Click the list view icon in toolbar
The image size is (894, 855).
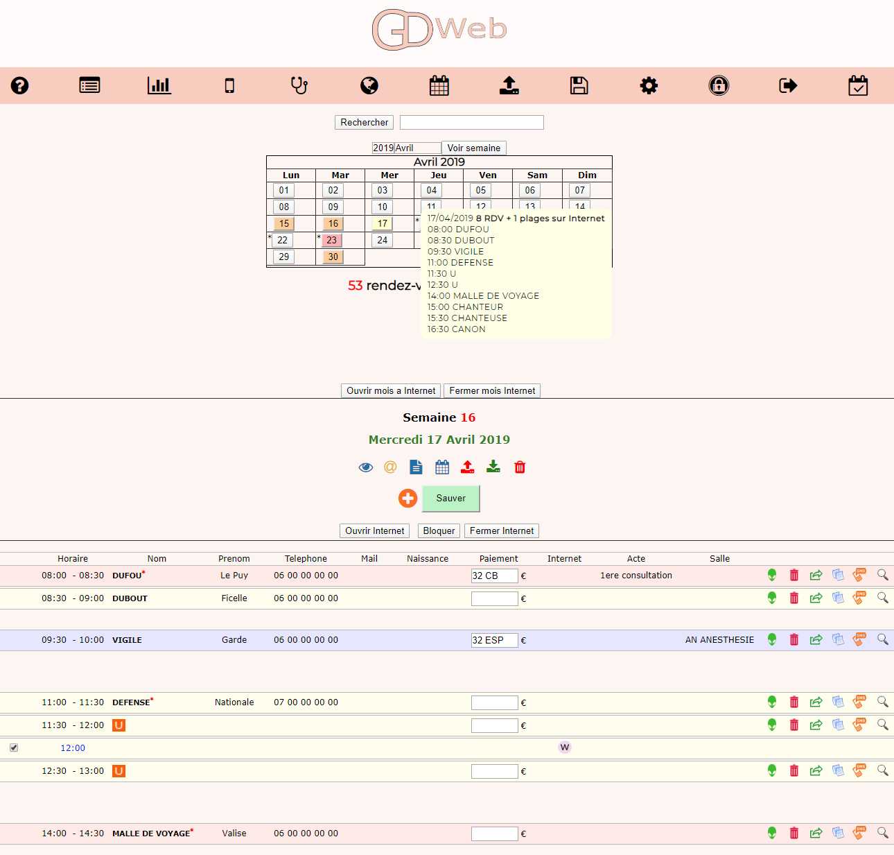click(89, 85)
